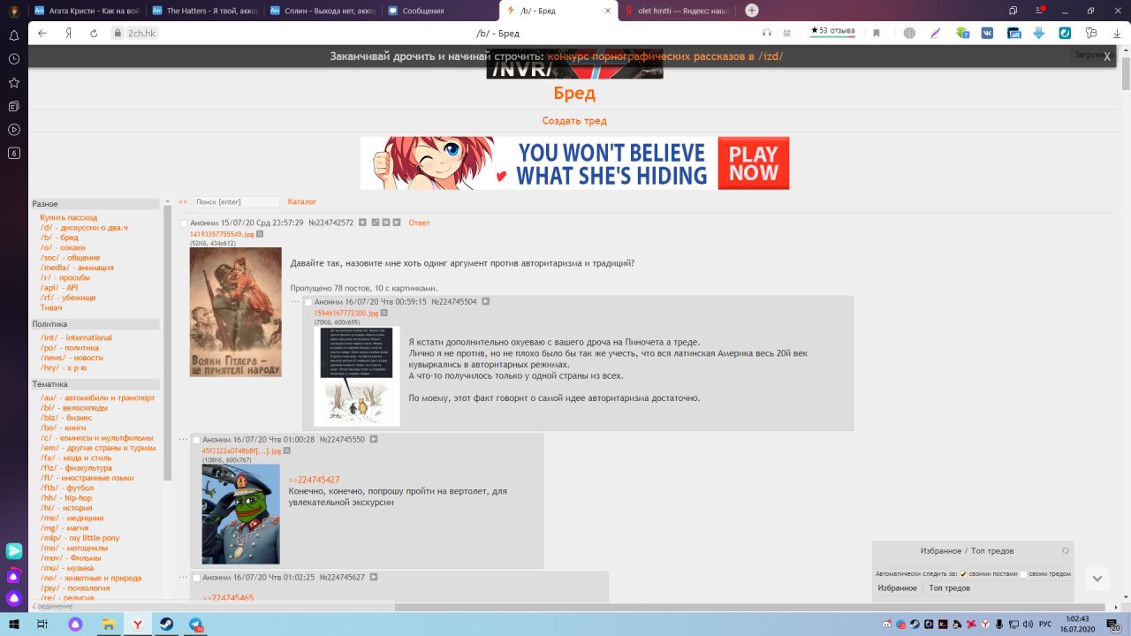The image size is (1131, 636).
Task: Open favorites star icon in browser sidebar
Action: (x=14, y=82)
